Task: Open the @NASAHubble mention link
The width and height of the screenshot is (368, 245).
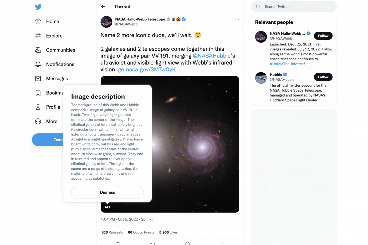Action: (212, 56)
